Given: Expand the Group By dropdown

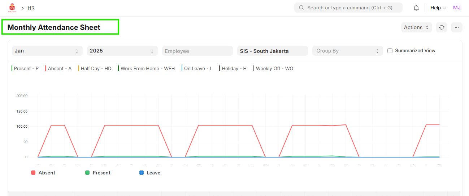Looking at the screenshot, I should click(347, 51).
